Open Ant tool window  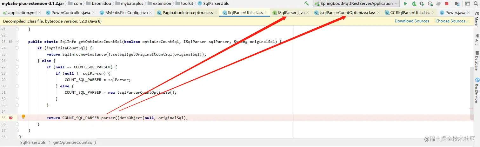[477, 39]
